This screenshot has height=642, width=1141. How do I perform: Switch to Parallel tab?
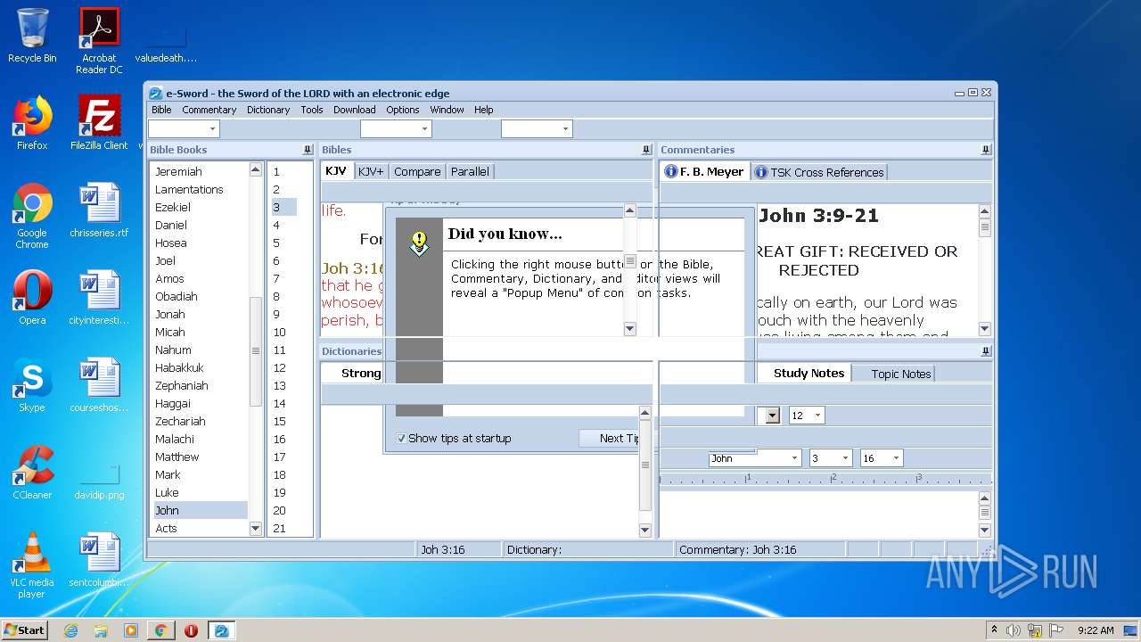tap(470, 171)
